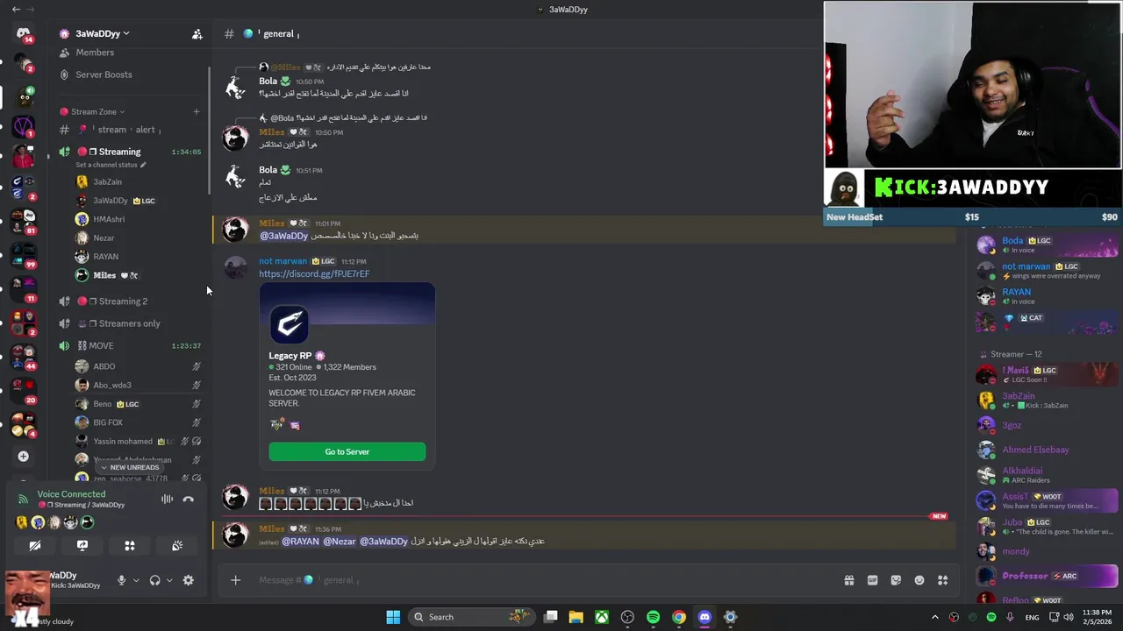The width and height of the screenshot is (1123, 631).
Task: Turn on camera in voice panel
Action: point(35,545)
